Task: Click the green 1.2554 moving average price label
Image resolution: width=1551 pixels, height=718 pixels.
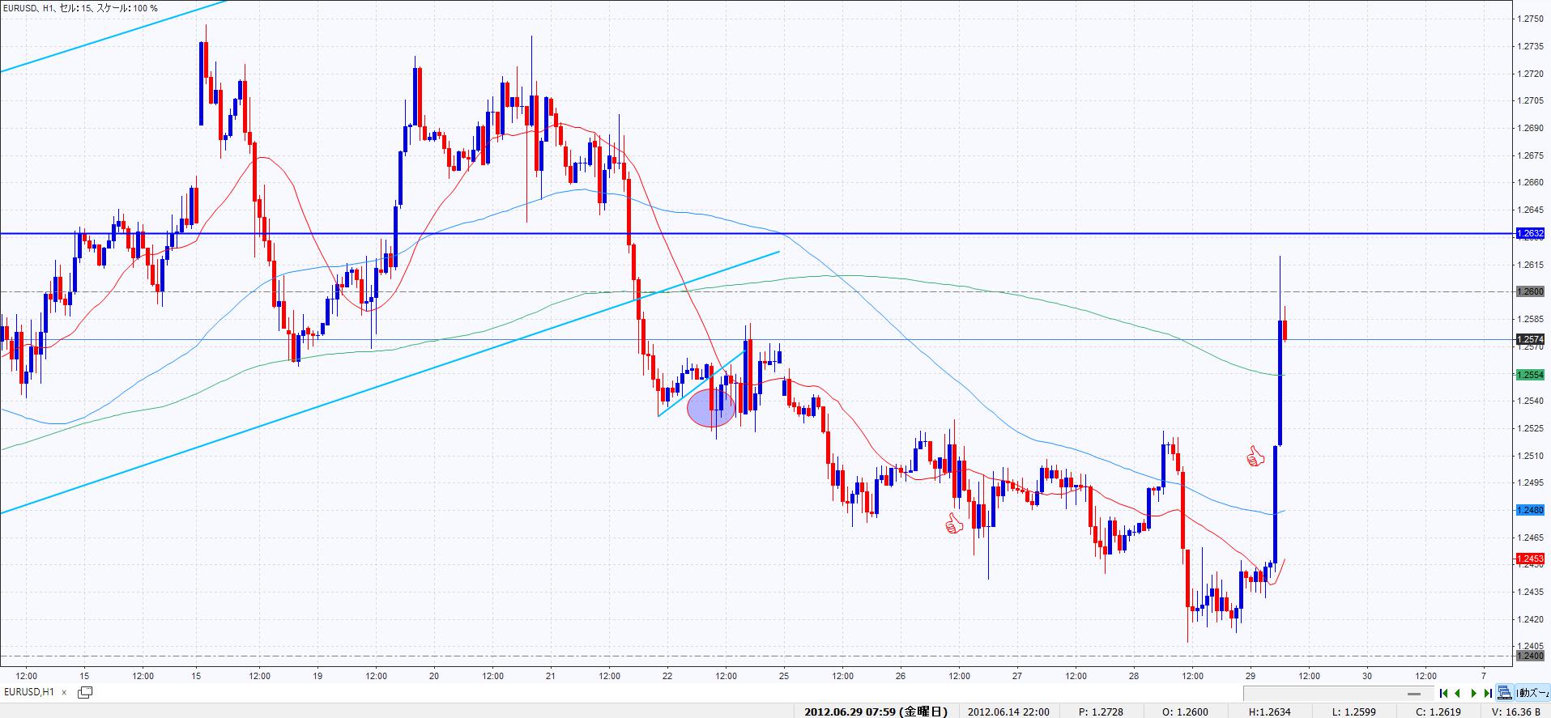Action: coord(1531,375)
